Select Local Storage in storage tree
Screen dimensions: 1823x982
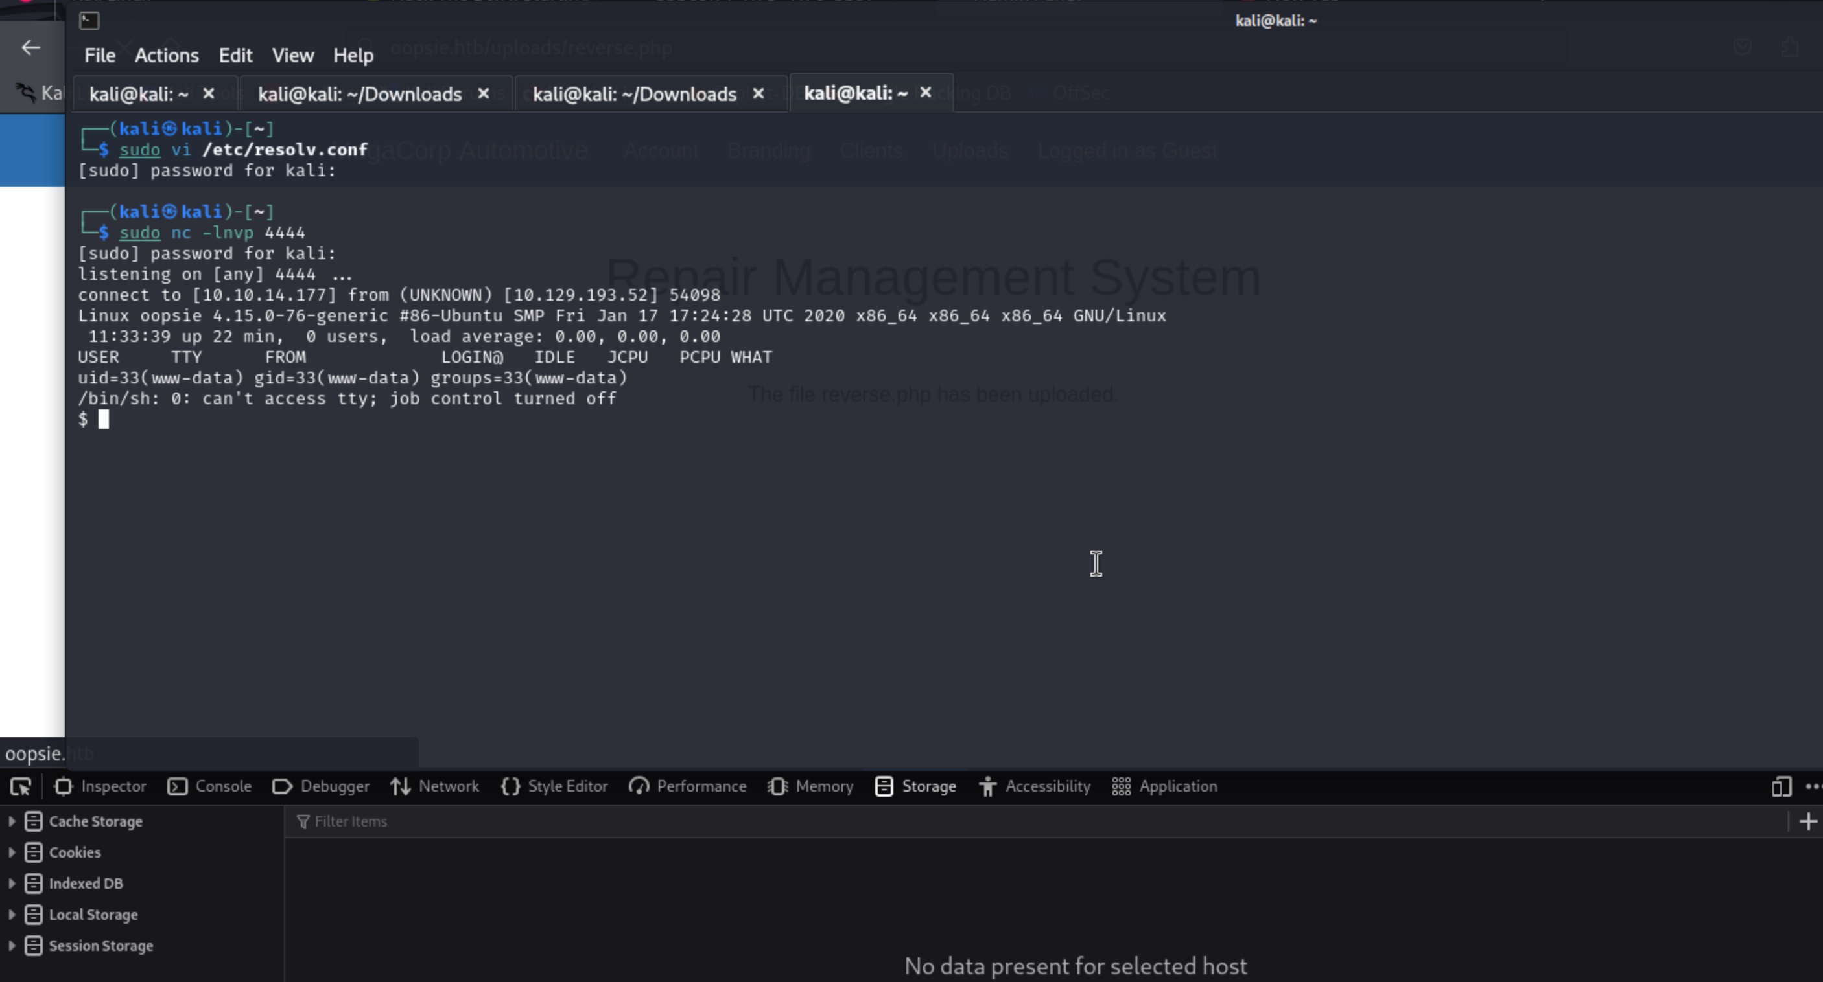93,915
